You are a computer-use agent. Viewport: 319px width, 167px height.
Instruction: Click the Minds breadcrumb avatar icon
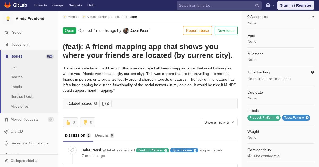click(65, 17)
